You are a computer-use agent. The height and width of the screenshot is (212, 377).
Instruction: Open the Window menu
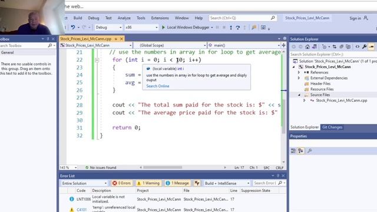[x=182, y=18]
